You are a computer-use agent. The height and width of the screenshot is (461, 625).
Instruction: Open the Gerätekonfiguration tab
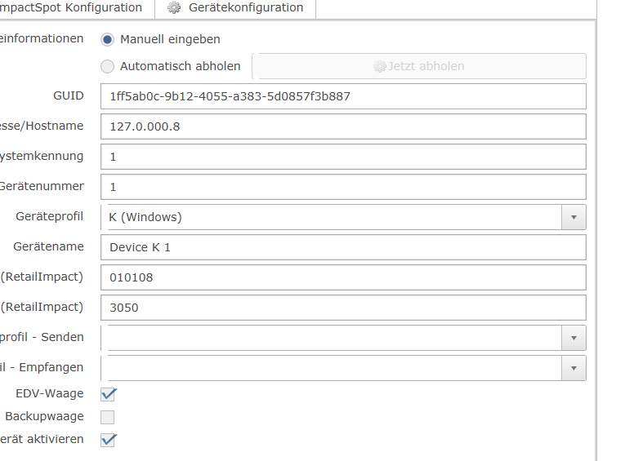[x=235, y=9]
